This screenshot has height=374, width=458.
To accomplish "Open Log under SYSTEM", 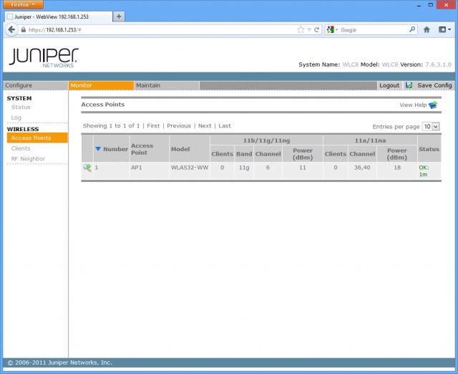I will (16, 118).
